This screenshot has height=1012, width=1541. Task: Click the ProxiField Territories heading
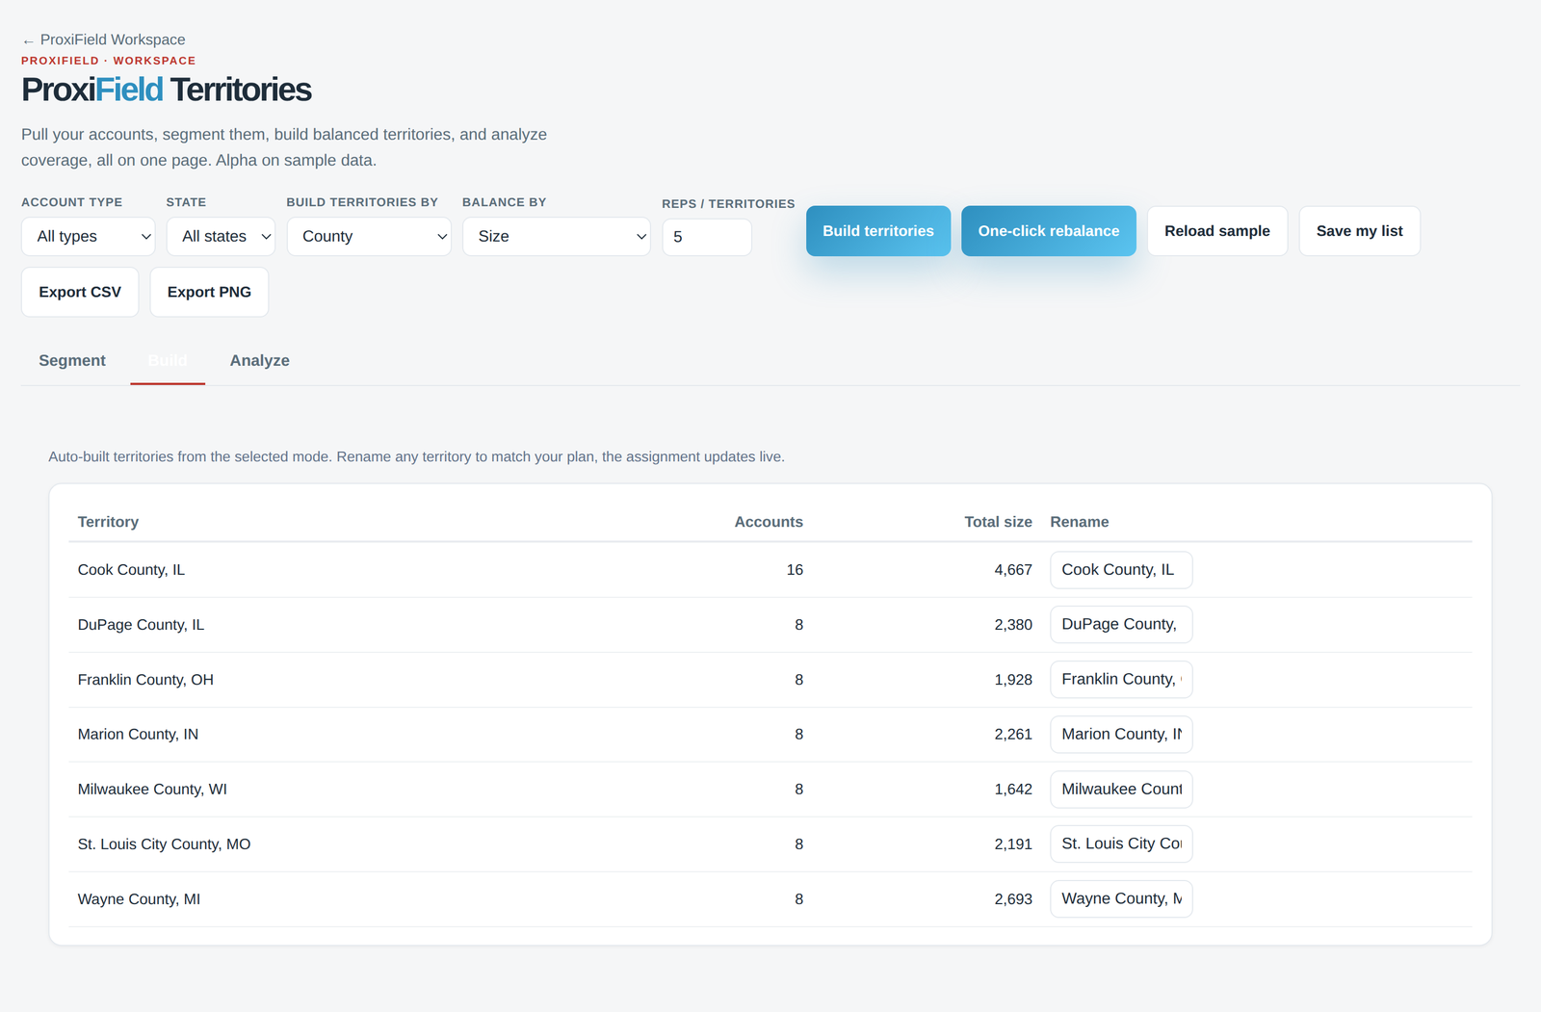[x=167, y=90]
